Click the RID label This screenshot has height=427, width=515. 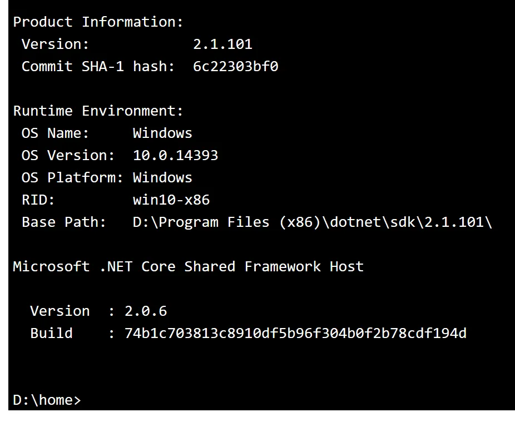click(38, 200)
